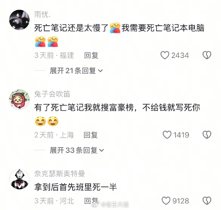Viewport: 221px width, 210px height.
Task: Open username 奈克瑟斯奥特曼
Action: 60,174
